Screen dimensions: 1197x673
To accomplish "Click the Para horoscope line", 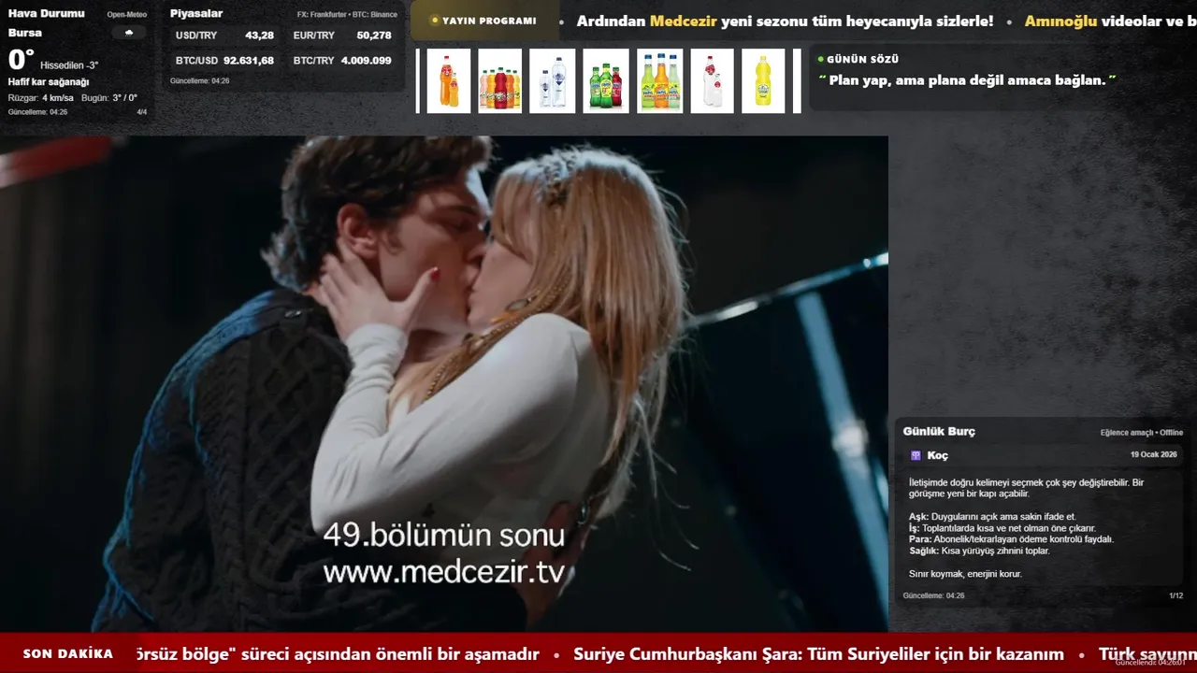I will pyautogui.click(x=1011, y=539).
